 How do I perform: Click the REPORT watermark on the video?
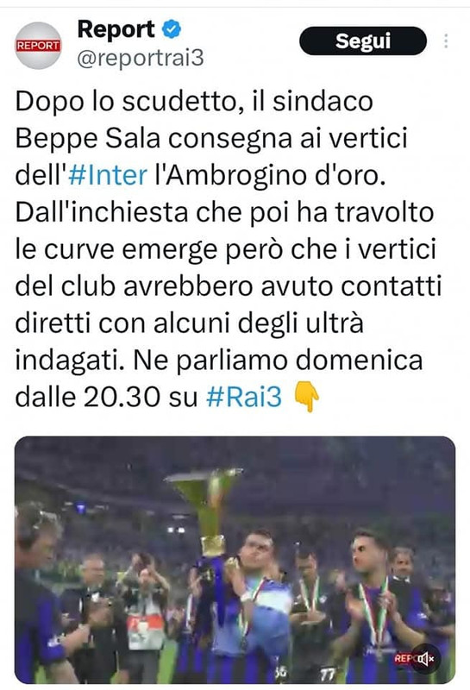[x=404, y=658]
